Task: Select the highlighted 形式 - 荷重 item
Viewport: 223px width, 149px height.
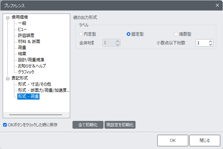Action: pyautogui.click(x=28, y=97)
